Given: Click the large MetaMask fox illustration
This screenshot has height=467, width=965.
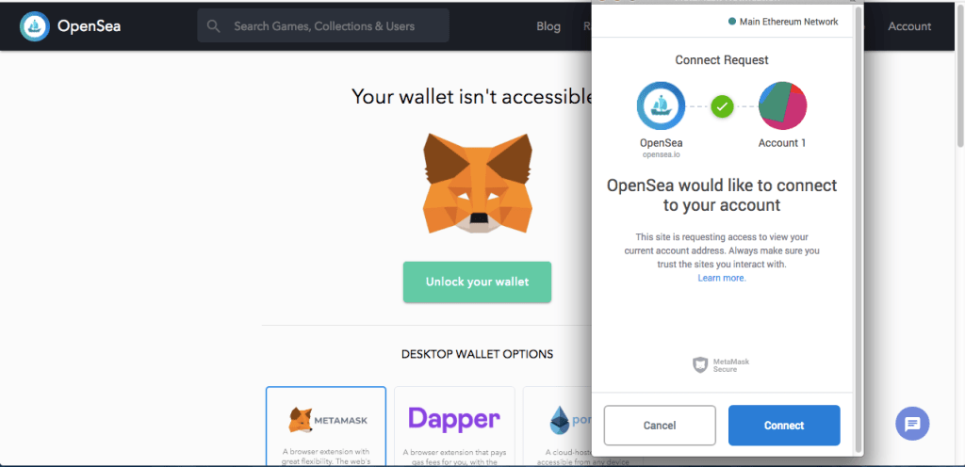Looking at the screenshot, I should (x=478, y=183).
